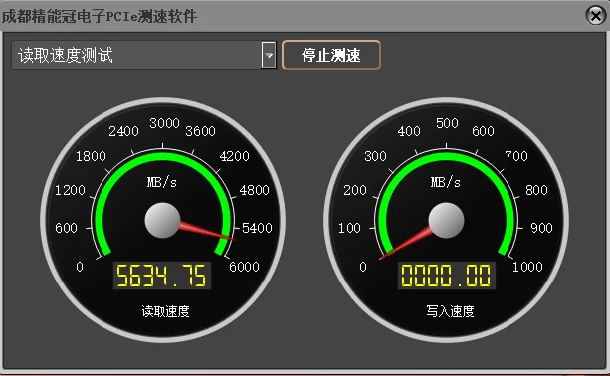This screenshot has height=376, width=610.
Task: Click the 2400 mark on read gauge
Action: (x=123, y=131)
